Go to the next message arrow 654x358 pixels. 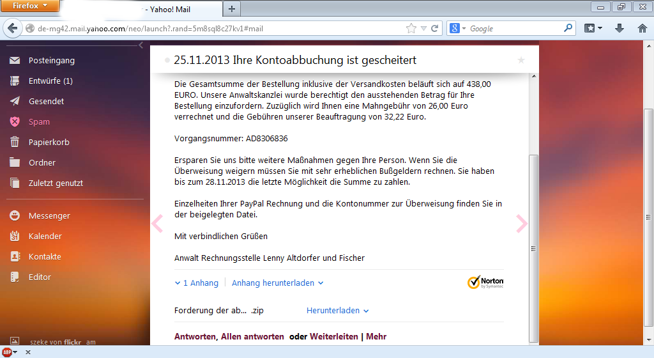coord(522,223)
